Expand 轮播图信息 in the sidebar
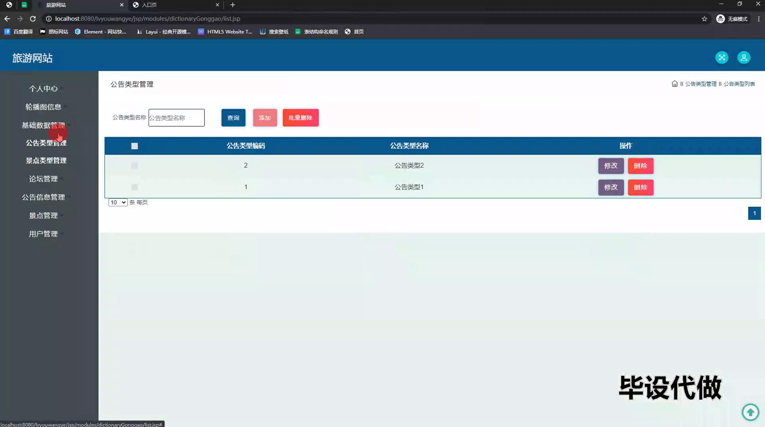The width and height of the screenshot is (765, 427). [x=43, y=107]
